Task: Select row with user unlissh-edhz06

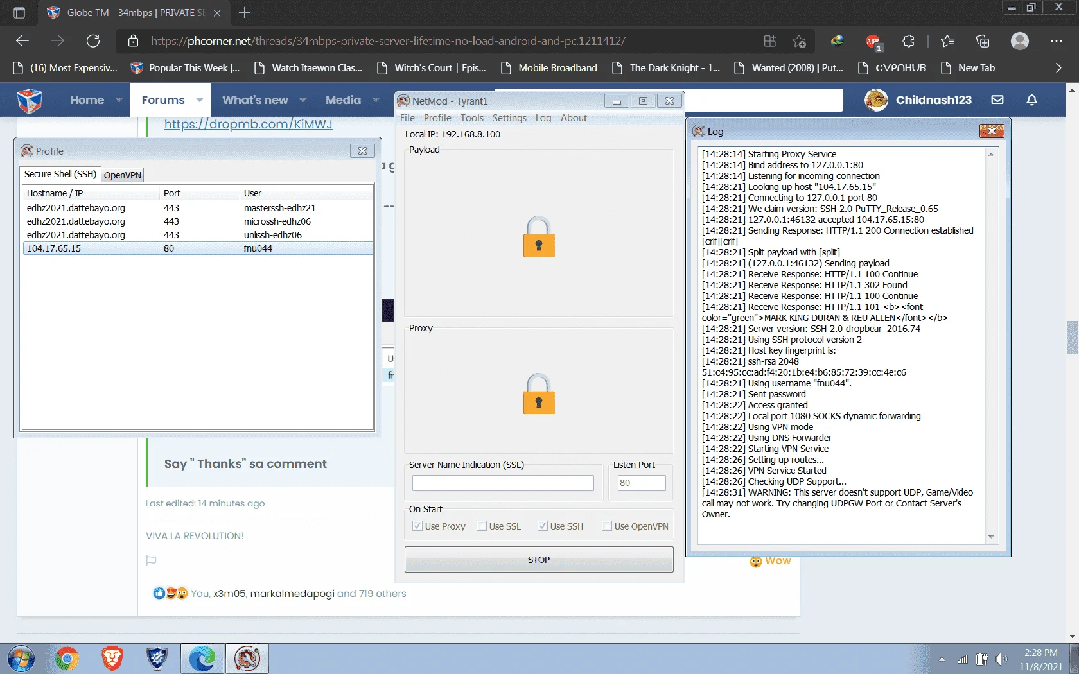Action: click(198, 235)
